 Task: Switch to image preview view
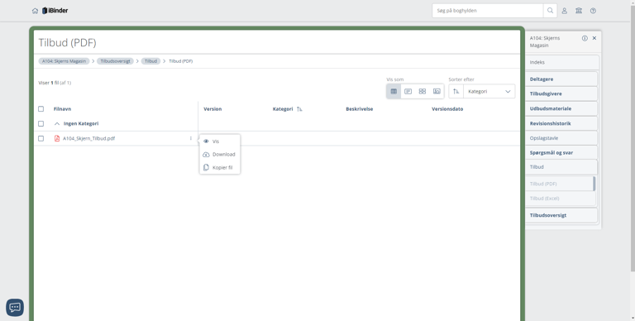pos(437,91)
